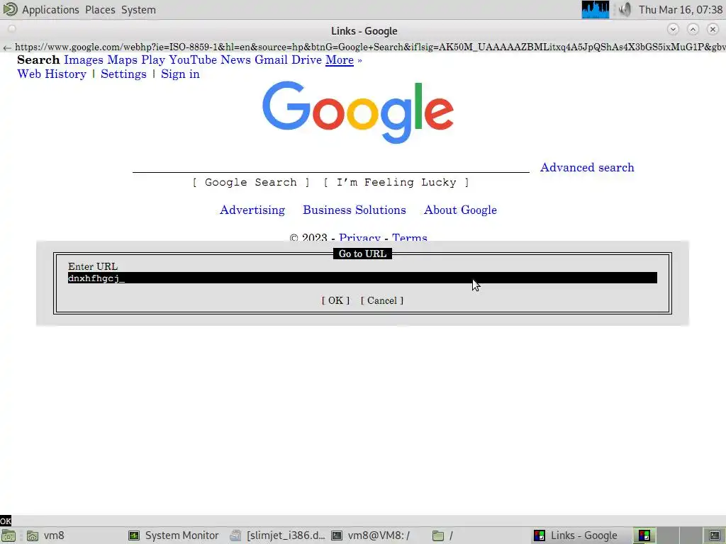Open the About Google link
This screenshot has width=726, height=544.
(460, 210)
